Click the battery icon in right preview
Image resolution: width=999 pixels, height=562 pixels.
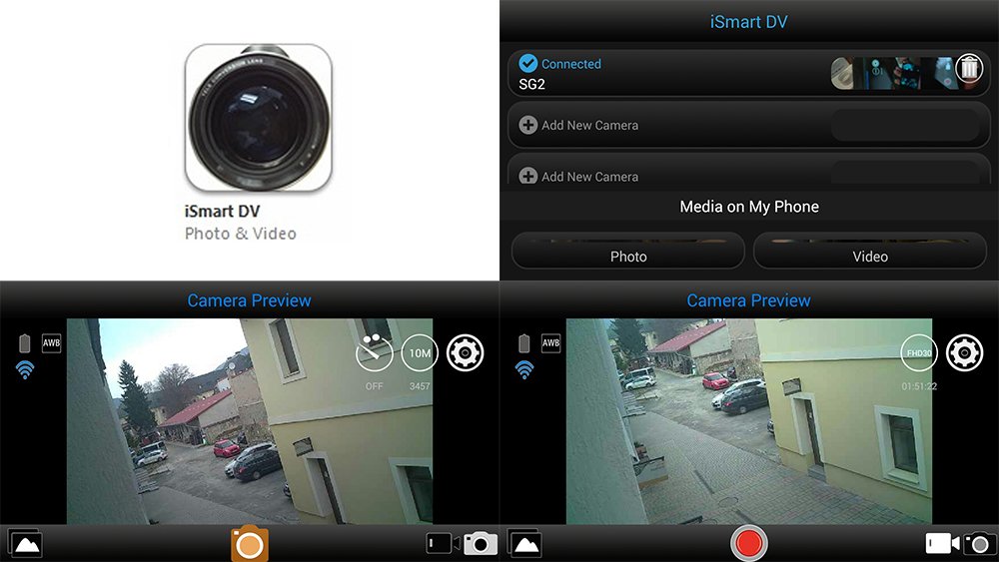[523, 343]
